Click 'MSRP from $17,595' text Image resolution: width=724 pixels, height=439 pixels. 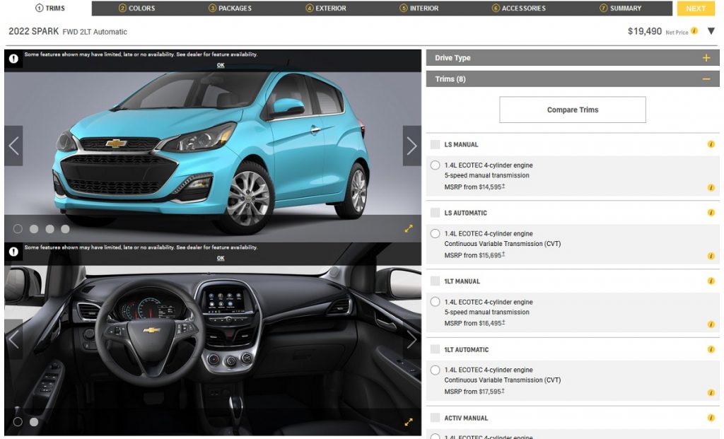click(x=473, y=392)
